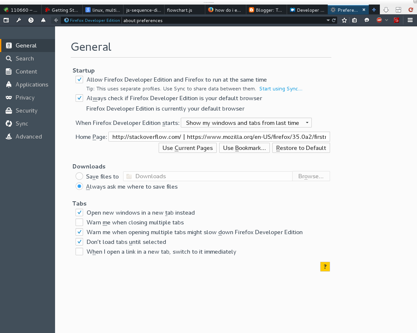Viewport: 417px width, 333px height.
Task: Click the Downloads folder path field
Action: pos(208,176)
